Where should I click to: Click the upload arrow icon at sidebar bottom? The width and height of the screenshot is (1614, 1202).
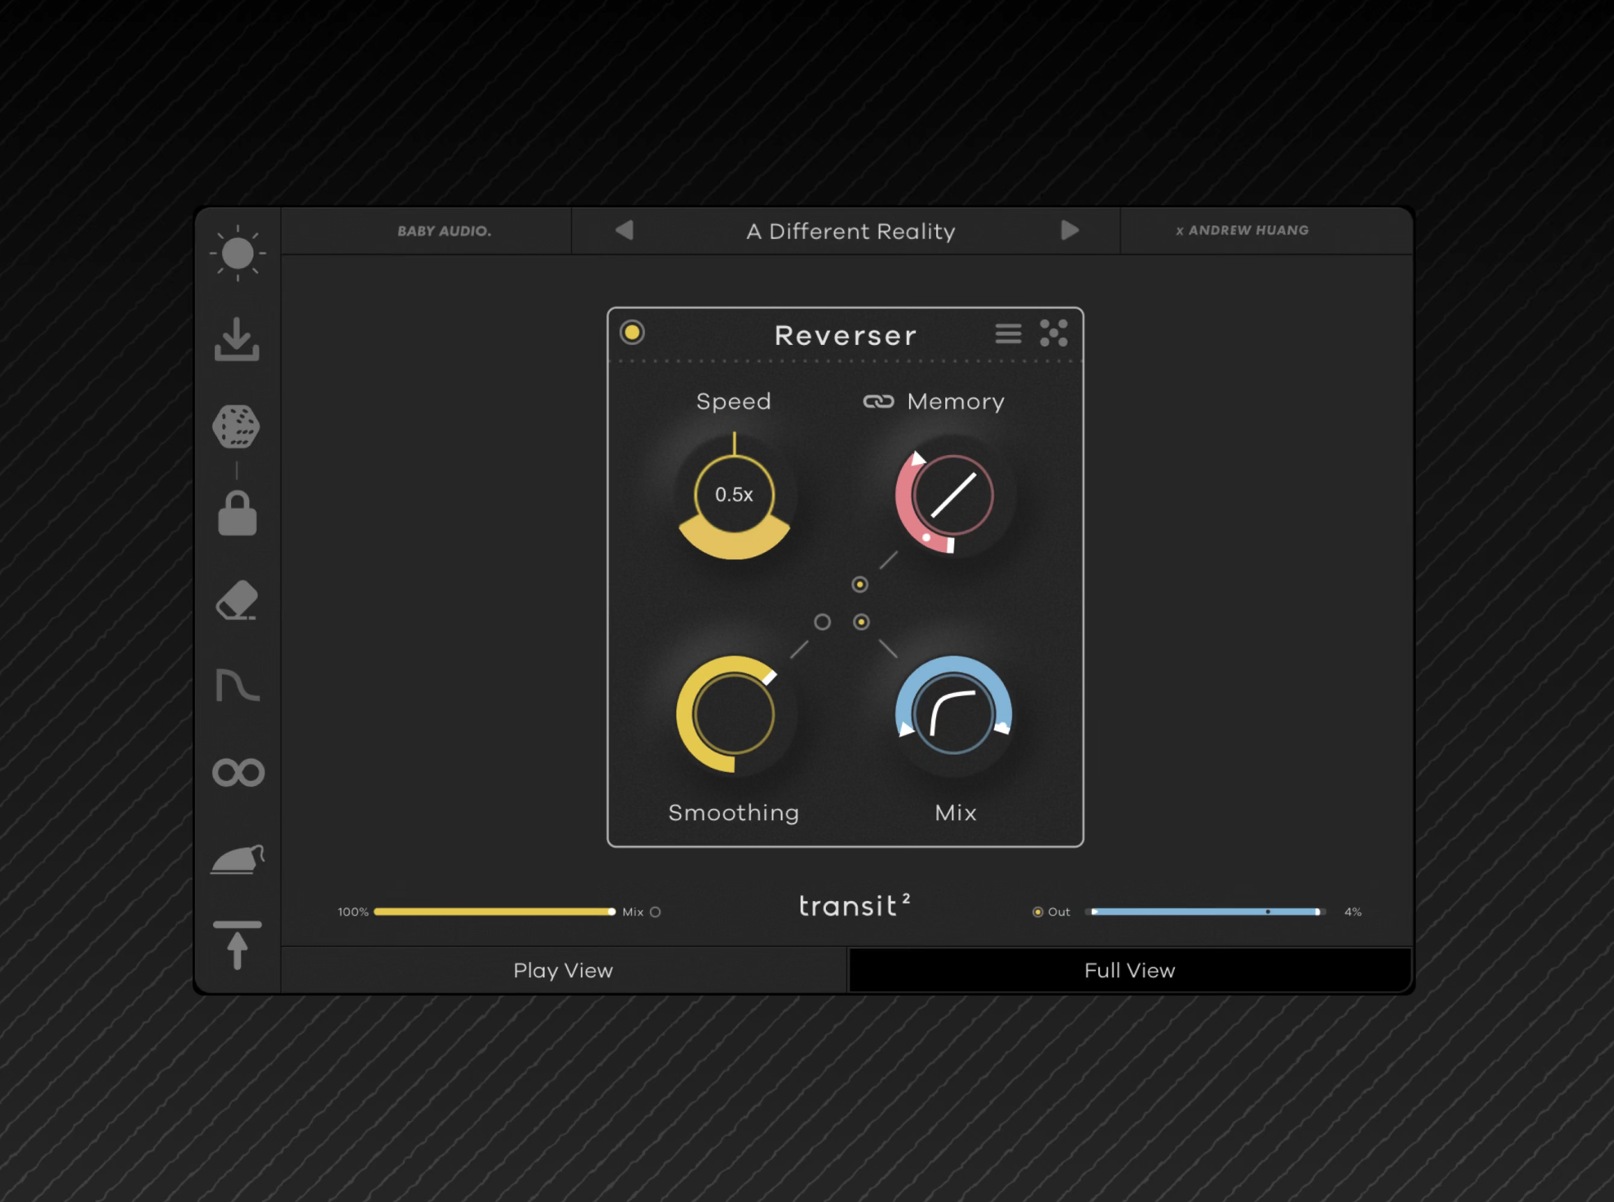237,945
